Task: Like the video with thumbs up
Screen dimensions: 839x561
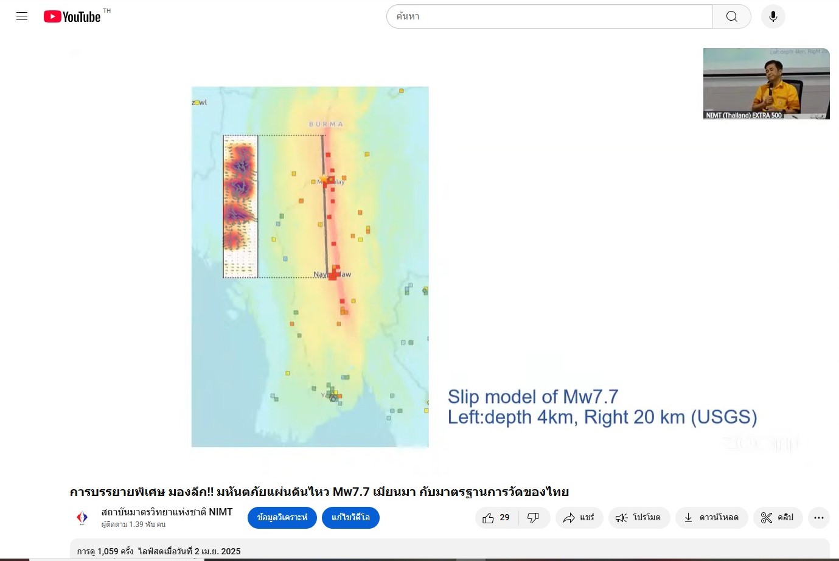Action: tap(496, 518)
